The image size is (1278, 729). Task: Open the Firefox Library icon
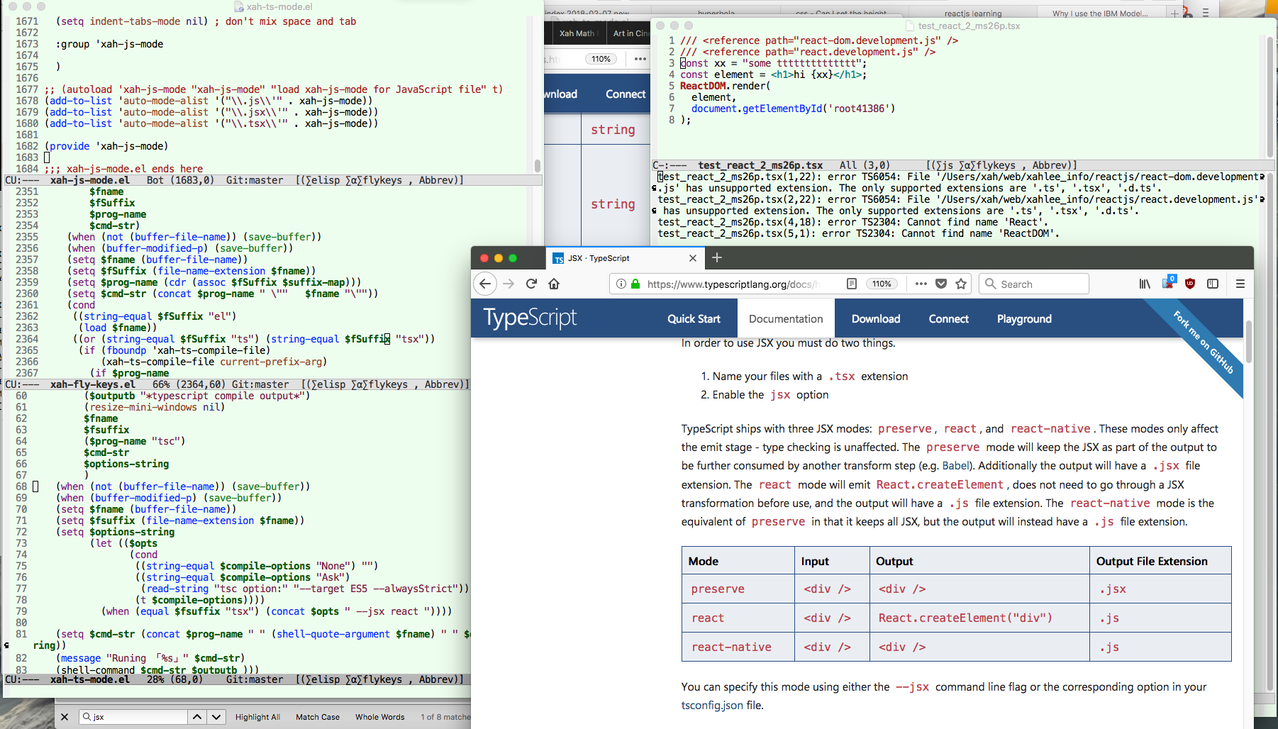[x=1145, y=284]
